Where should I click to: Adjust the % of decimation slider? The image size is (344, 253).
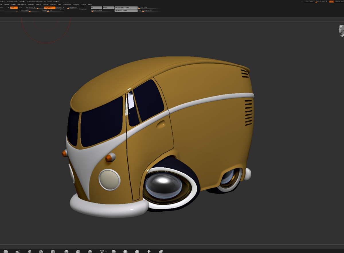pos(149,11)
